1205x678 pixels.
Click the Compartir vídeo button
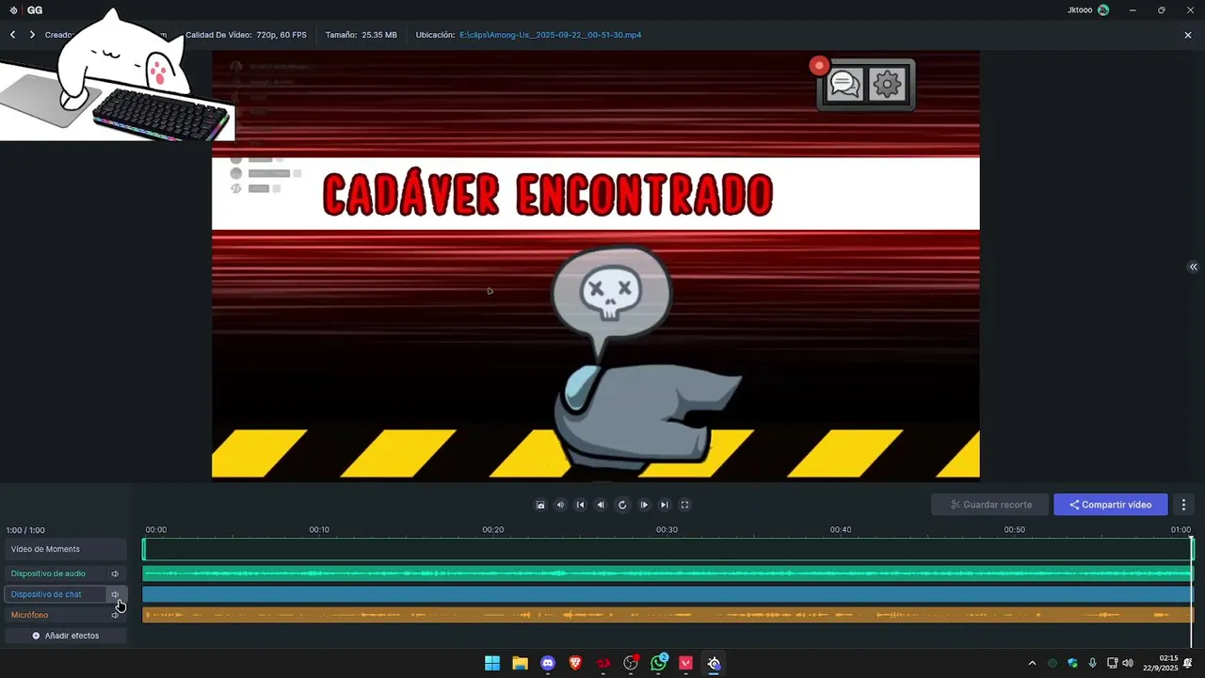[x=1111, y=505]
